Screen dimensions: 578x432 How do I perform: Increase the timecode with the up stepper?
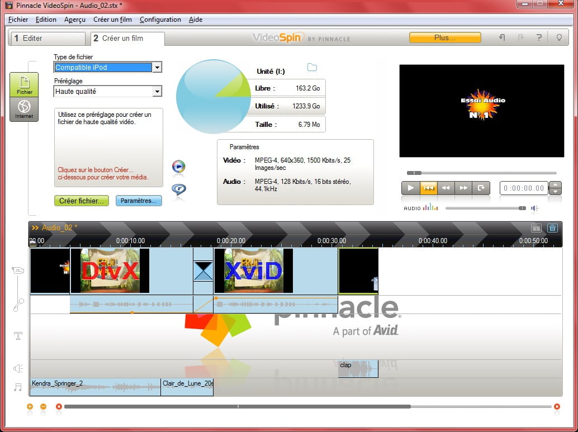point(555,184)
